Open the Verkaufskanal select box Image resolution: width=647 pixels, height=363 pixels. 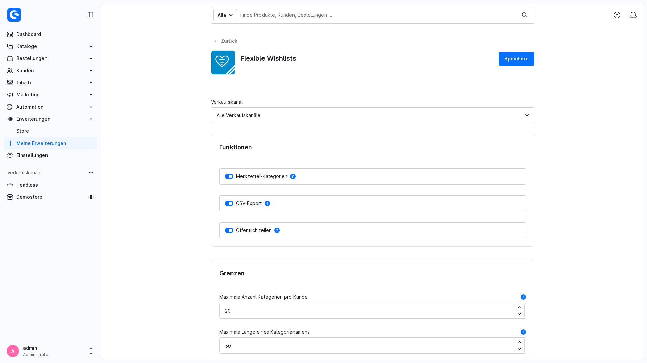point(373,115)
